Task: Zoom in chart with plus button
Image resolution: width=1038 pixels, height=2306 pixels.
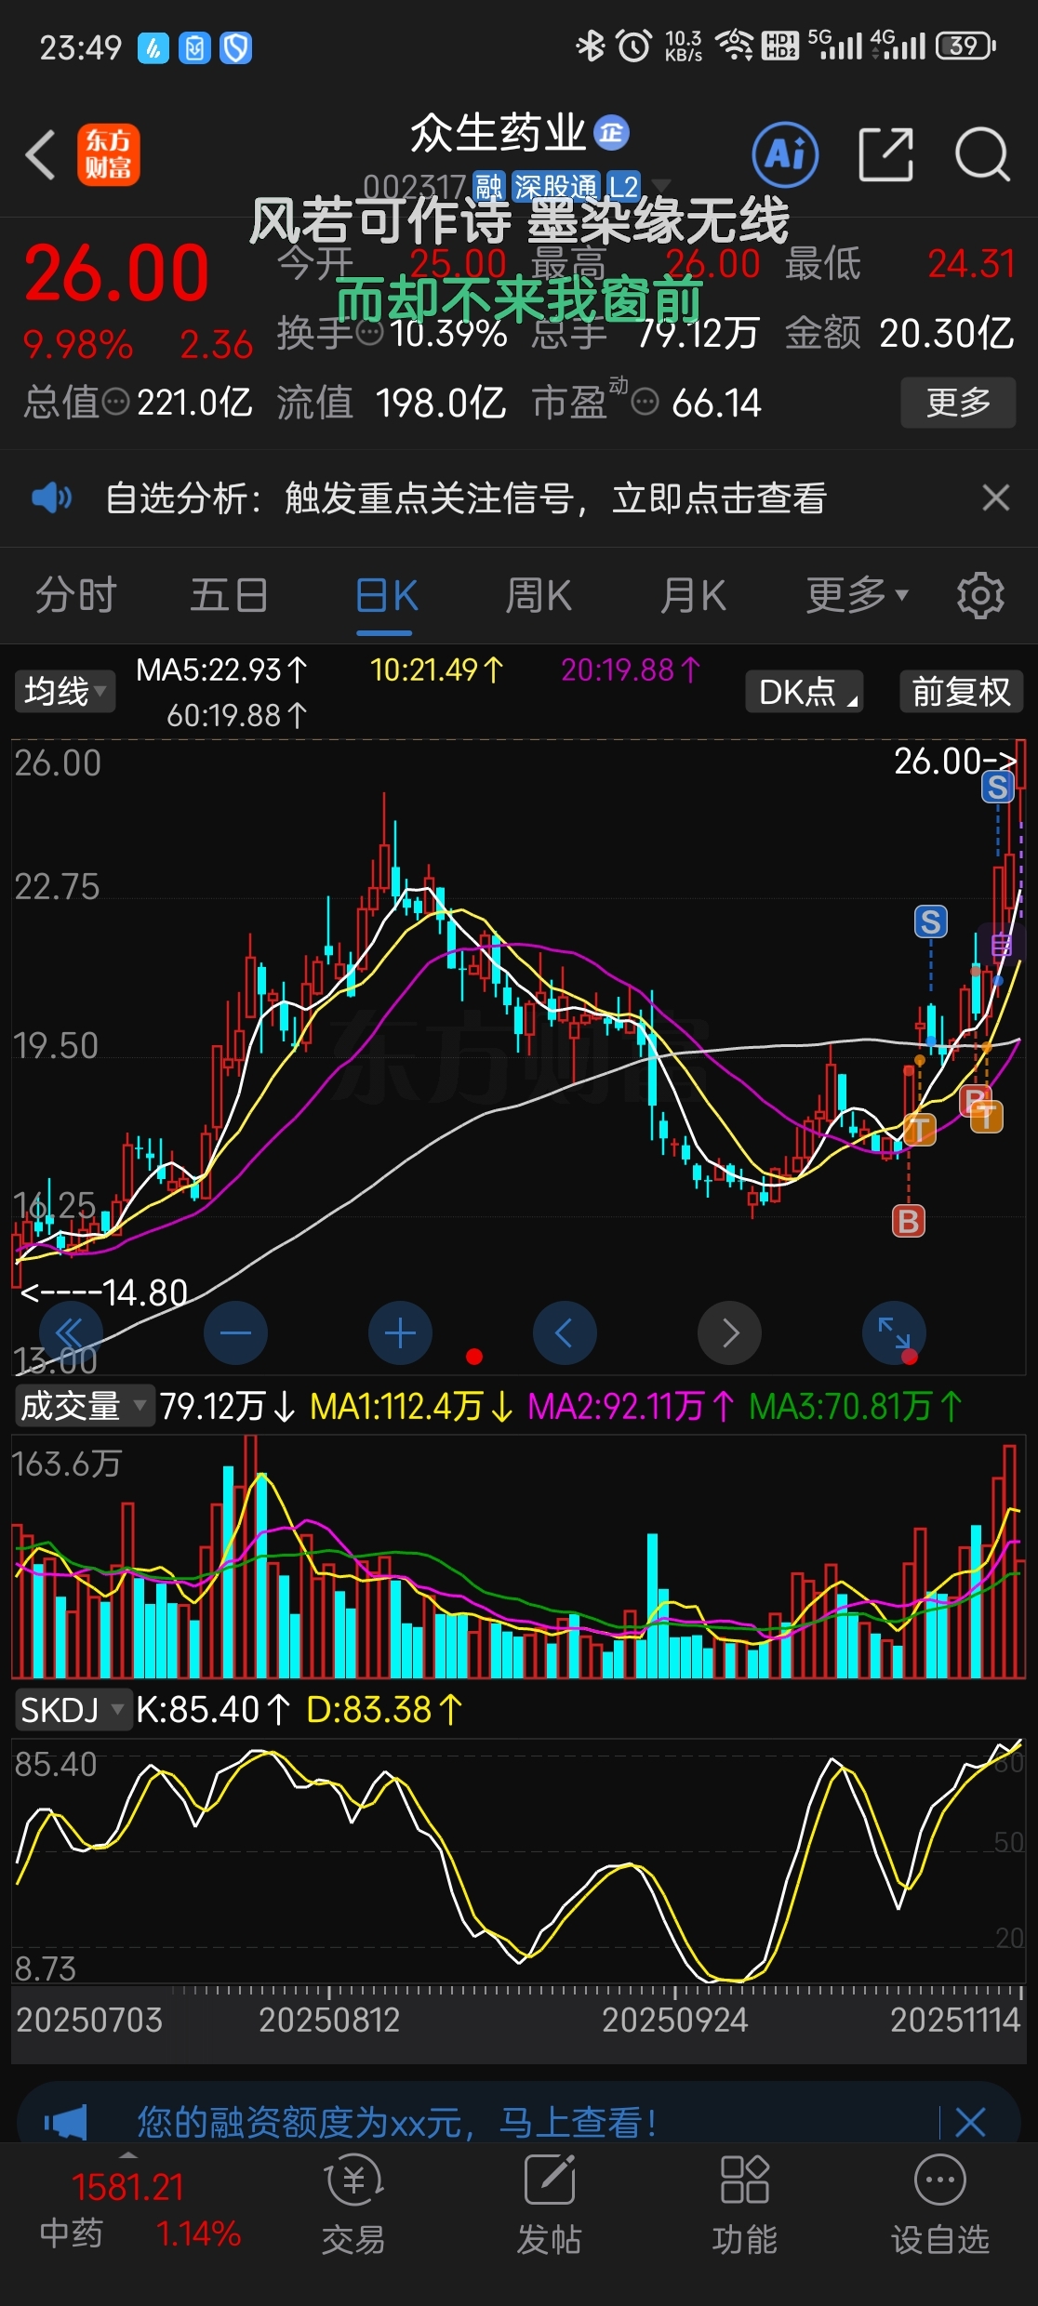Action: pos(400,1332)
